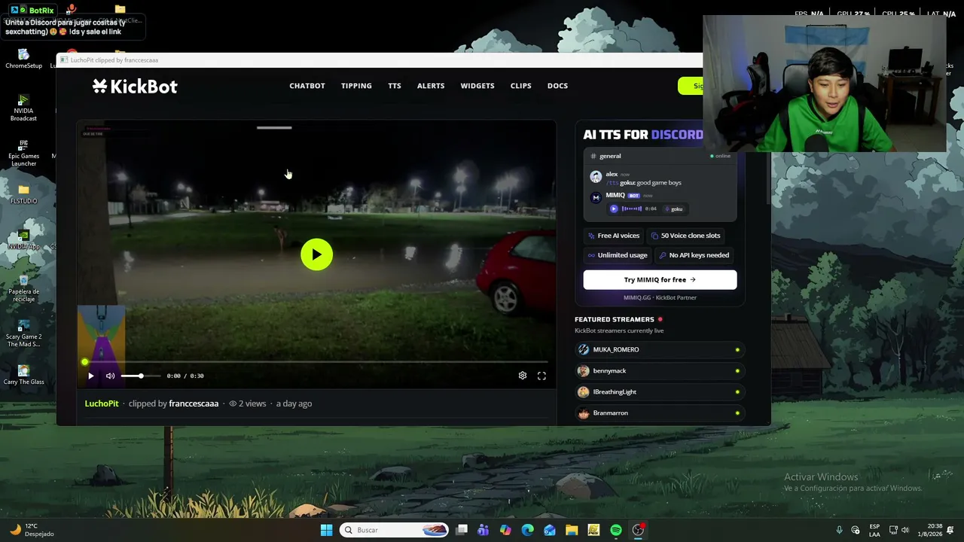Screen dimensions: 964x542
Task: Click the microphone icon in the system tray
Action: point(839,530)
